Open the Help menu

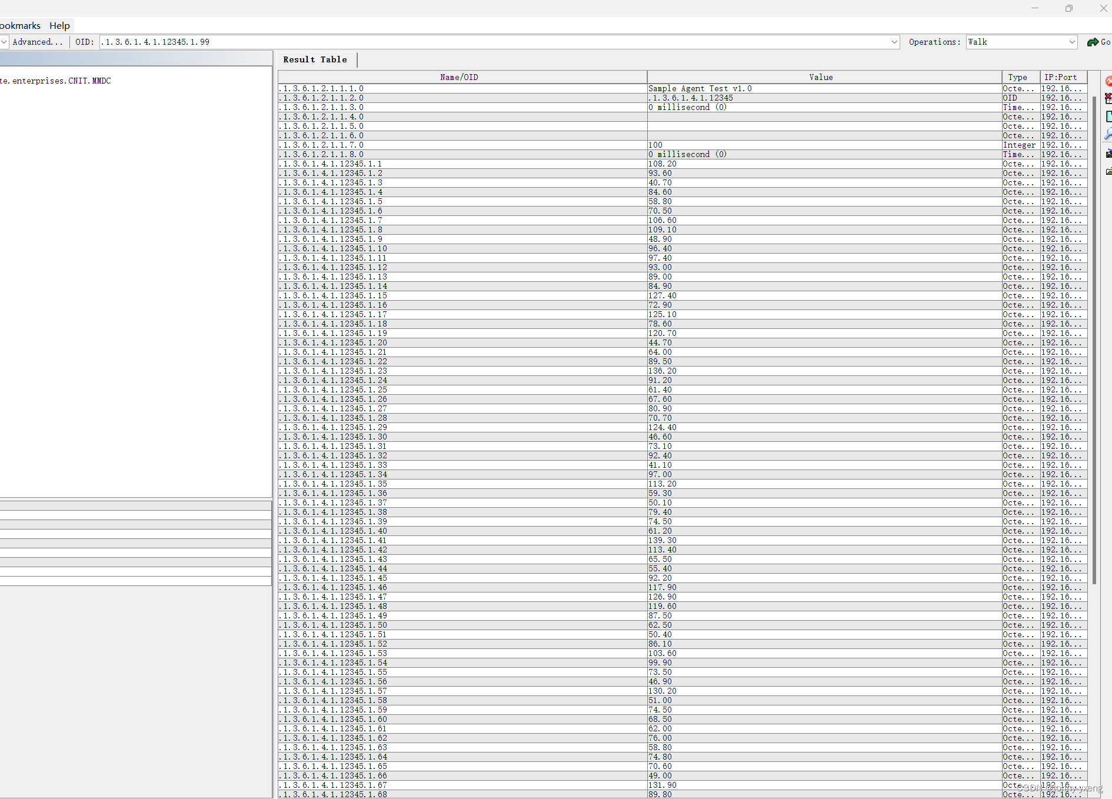pos(59,25)
